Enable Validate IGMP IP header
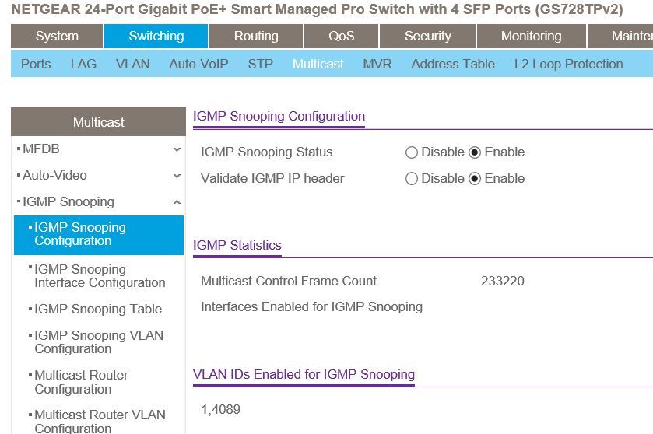This screenshot has height=434, width=653. 475,179
